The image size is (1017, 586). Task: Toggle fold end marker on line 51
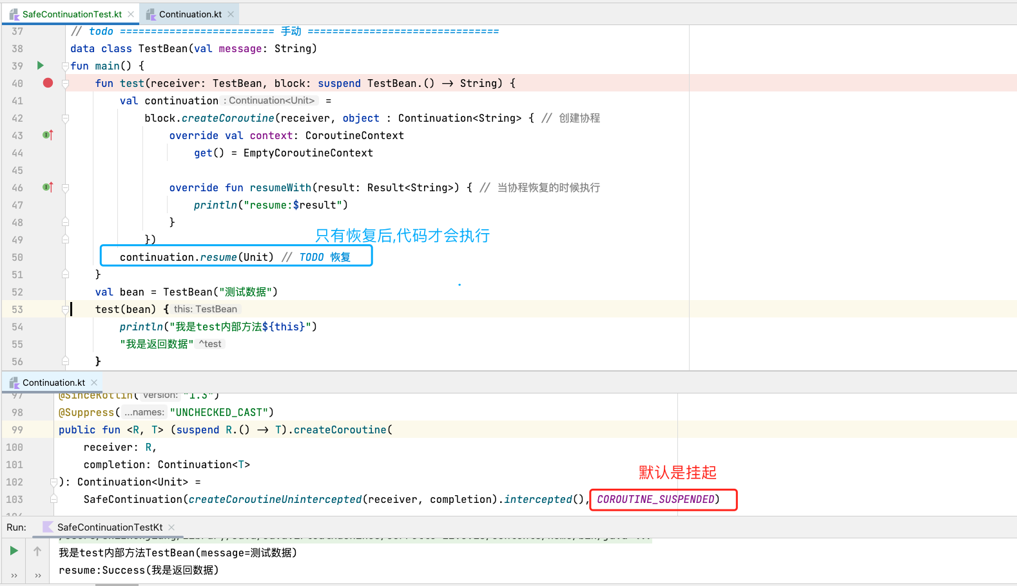[x=65, y=274]
